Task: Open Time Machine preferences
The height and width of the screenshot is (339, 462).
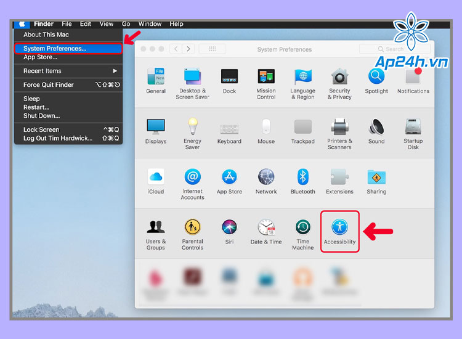Action: 303,234
